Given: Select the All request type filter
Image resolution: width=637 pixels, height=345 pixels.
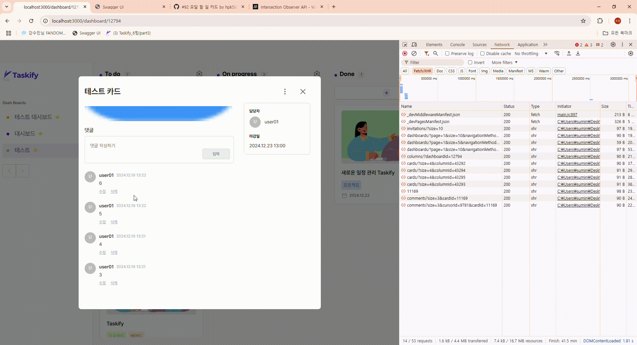Looking at the screenshot, I should click(405, 71).
